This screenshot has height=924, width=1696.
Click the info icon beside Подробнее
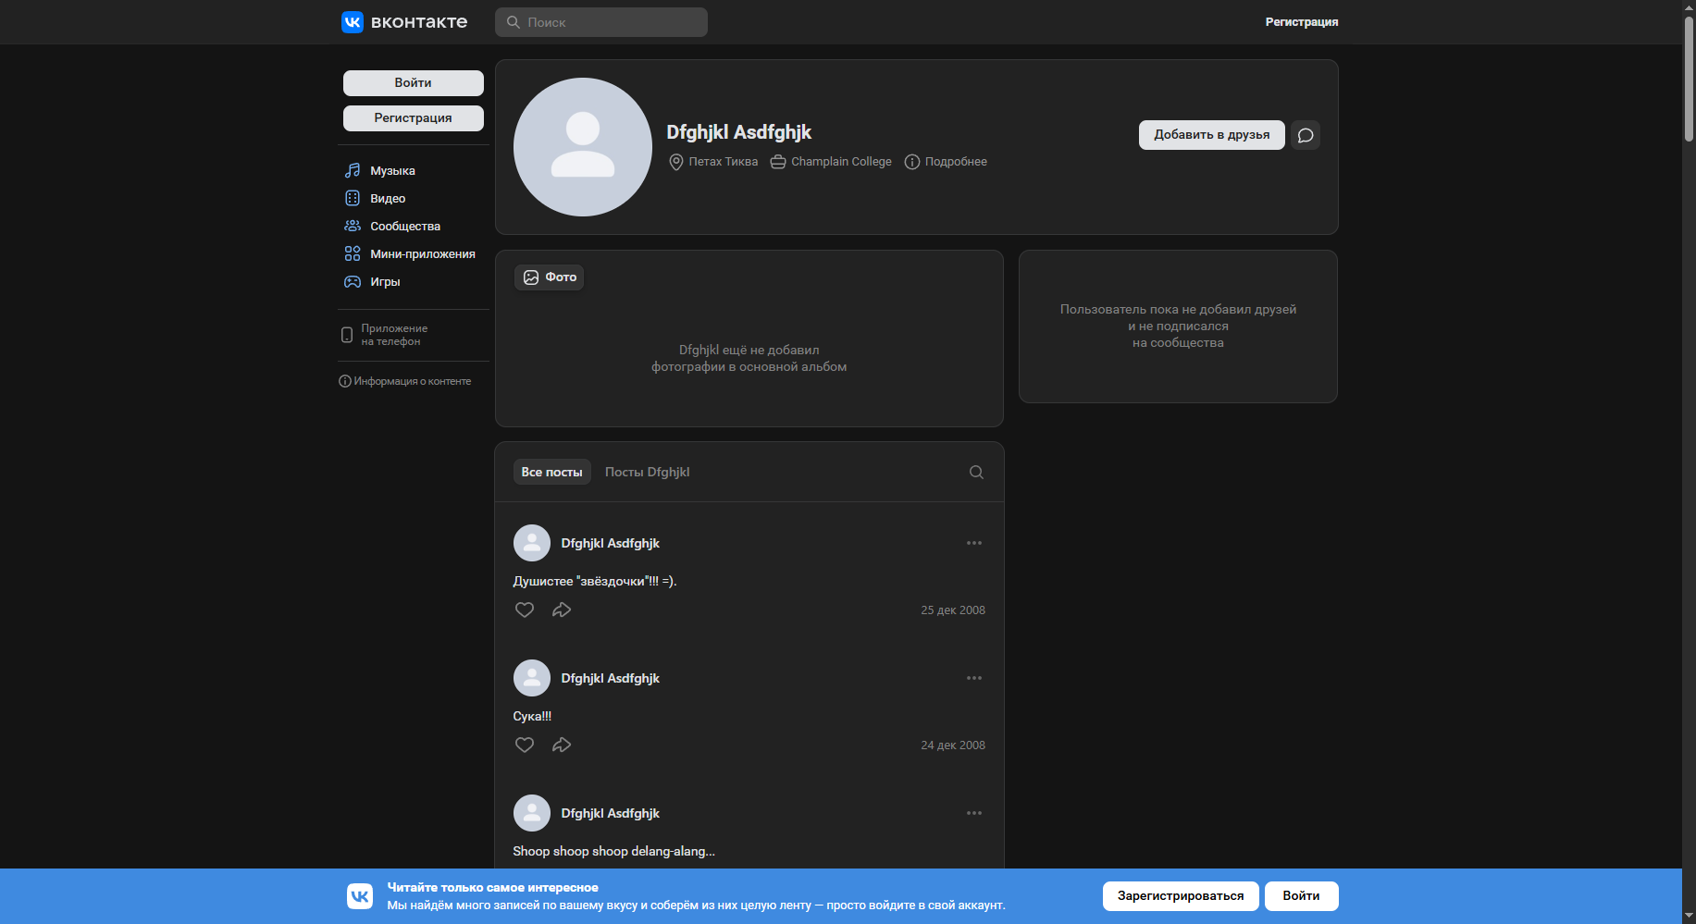[x=912, y=162]
